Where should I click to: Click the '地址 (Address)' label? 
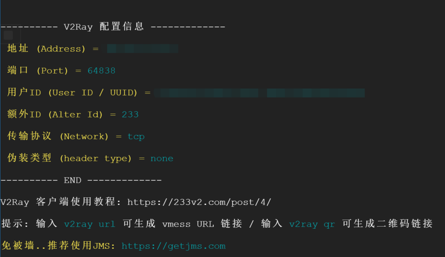coord(46,49)
